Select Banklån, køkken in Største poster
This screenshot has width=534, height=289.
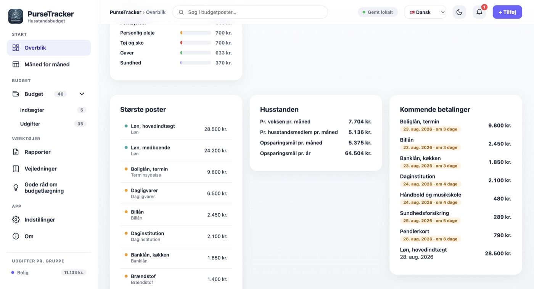[176, 258]
